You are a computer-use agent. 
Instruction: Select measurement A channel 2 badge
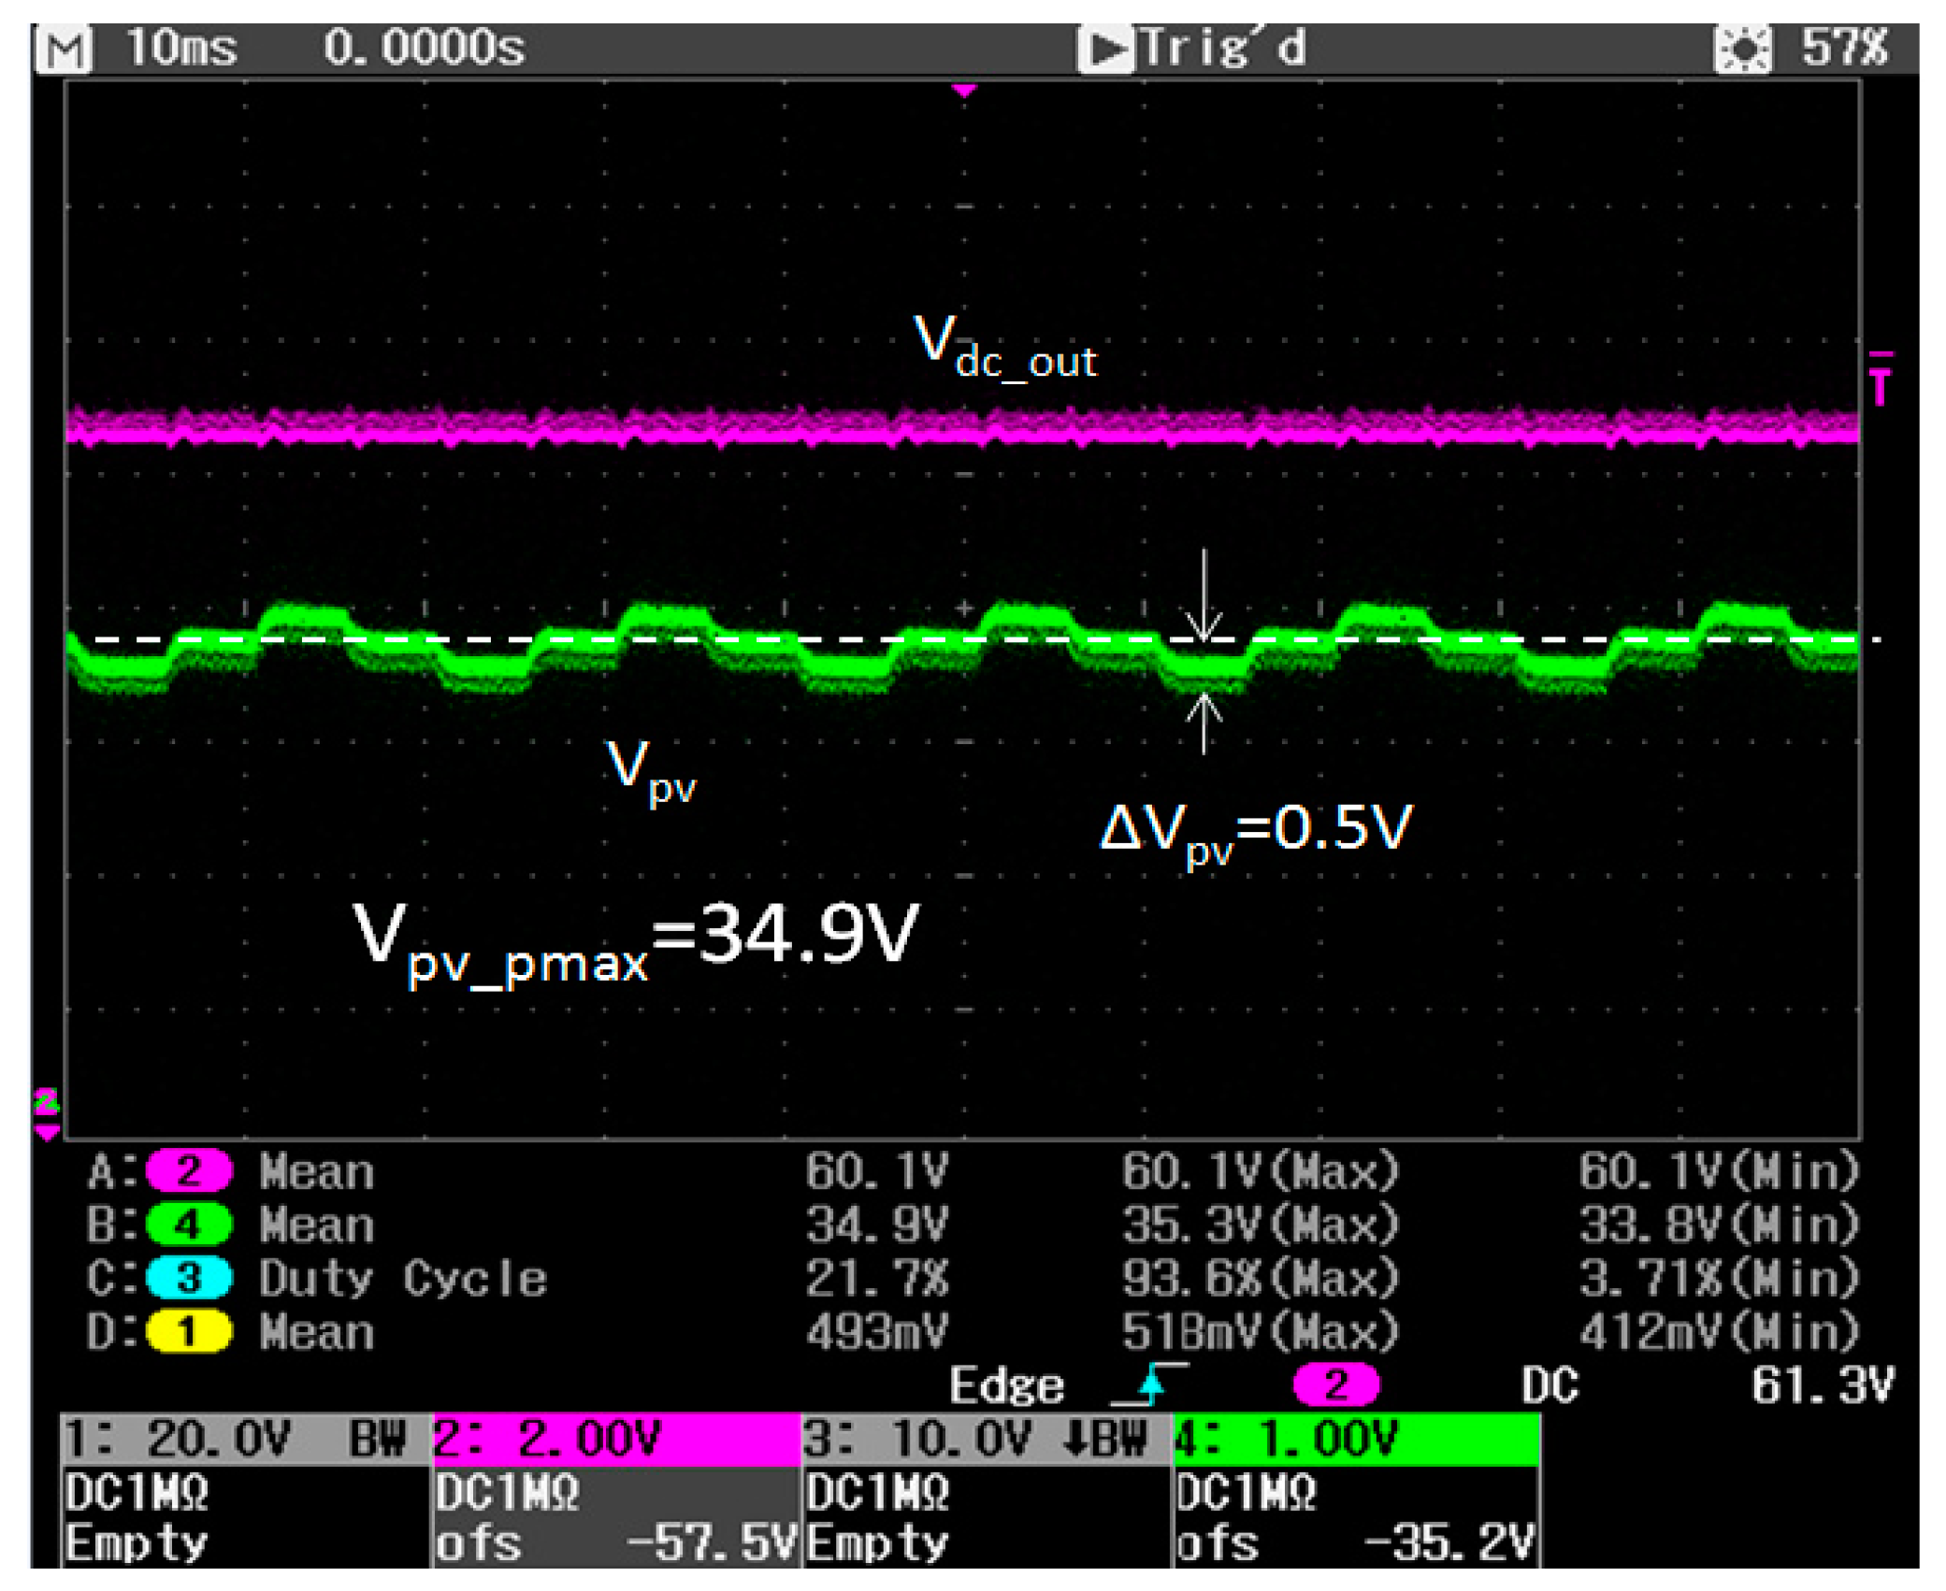tap(189, 1170)
